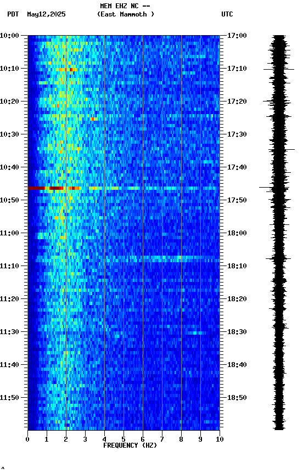This screenshot has width=303, height=474.
Task: Click the 10:10 PDT time label
Action: tap(9, 69)
